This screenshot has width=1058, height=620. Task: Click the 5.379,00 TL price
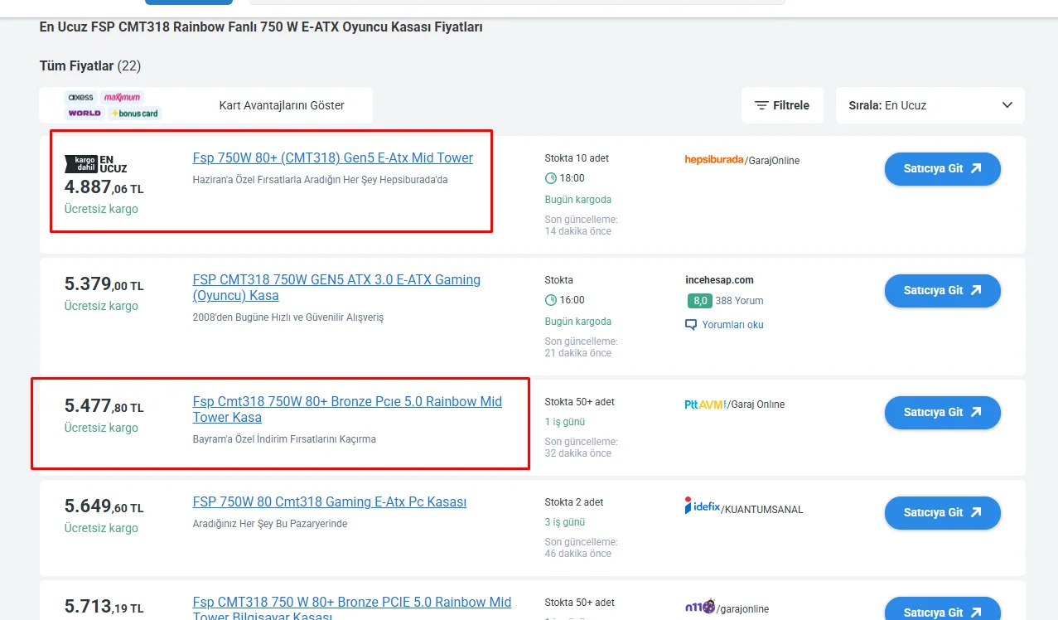point(104,284)
